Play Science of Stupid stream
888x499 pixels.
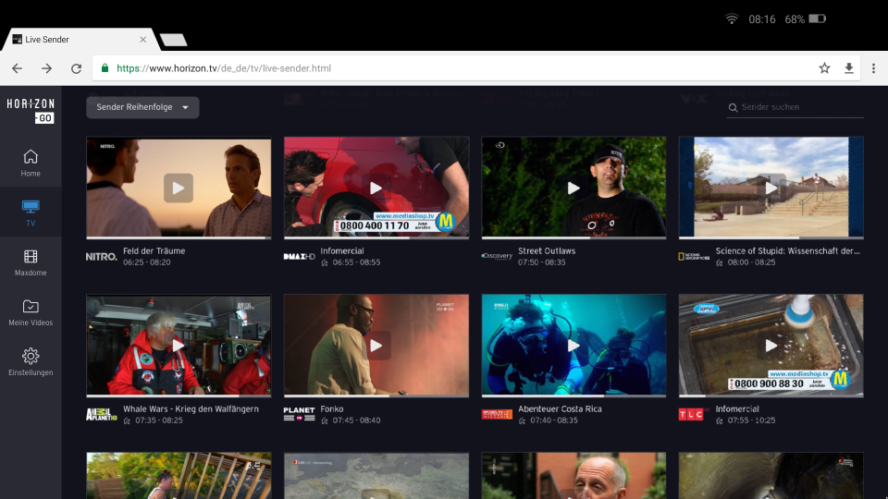click(x=771, y=188)
